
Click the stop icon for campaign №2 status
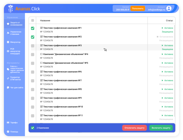click(158, 37)
